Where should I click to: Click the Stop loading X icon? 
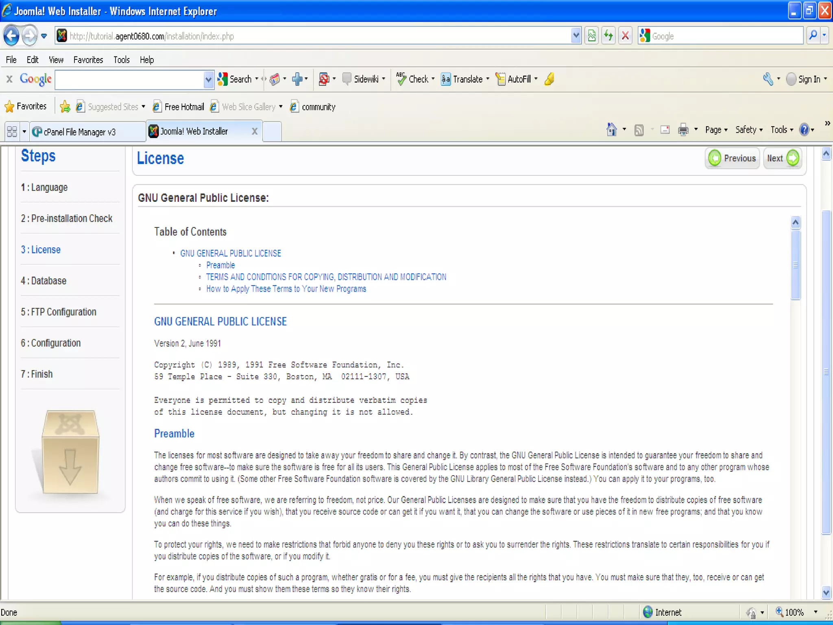[626, 36]
